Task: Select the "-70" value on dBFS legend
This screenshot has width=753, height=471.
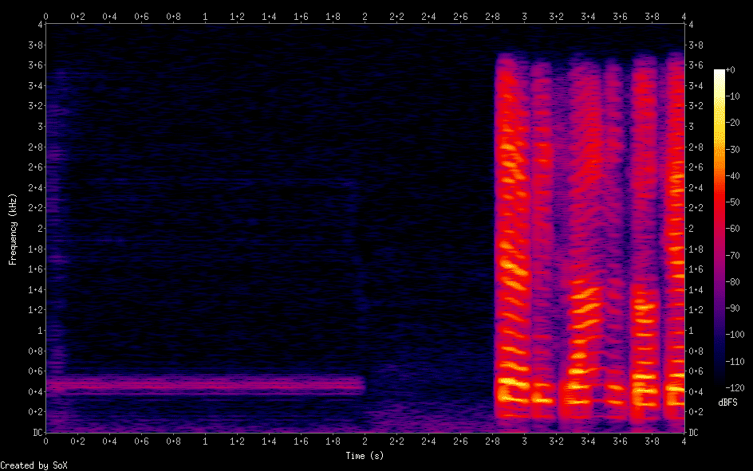Action: tap(733, 256)
